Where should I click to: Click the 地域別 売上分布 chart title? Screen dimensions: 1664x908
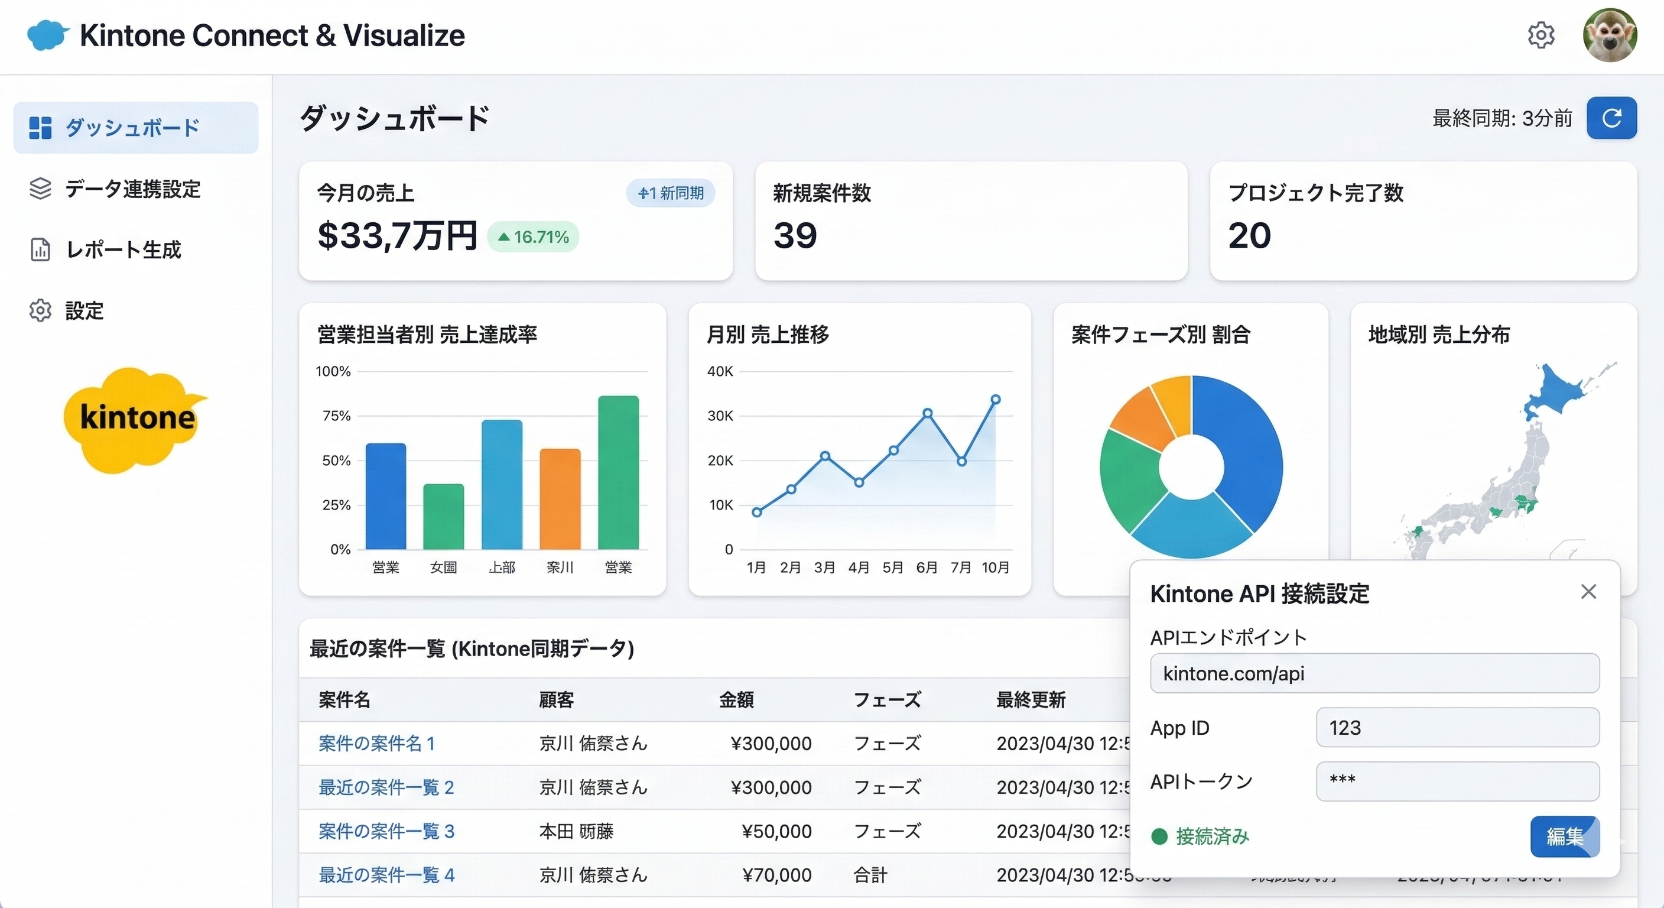(1438, 334)
